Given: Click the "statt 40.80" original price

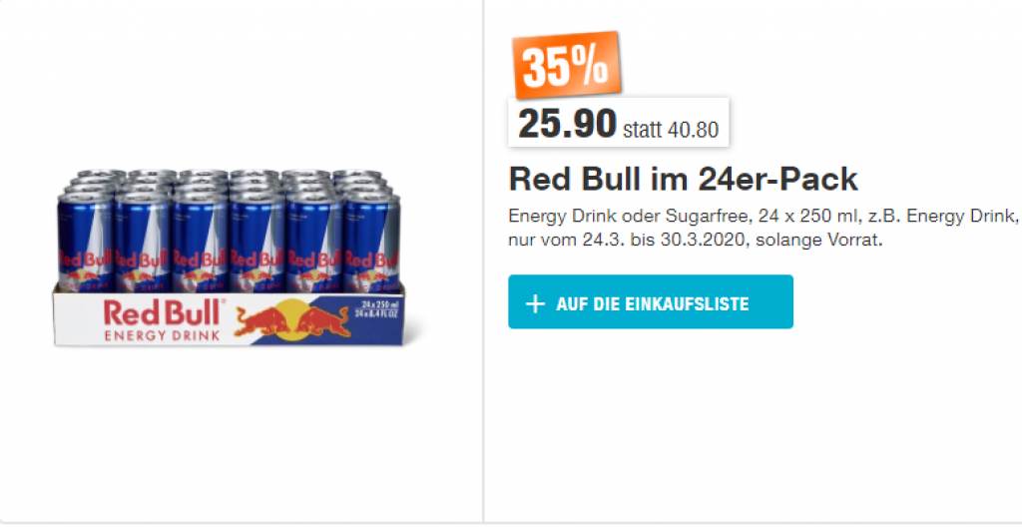Looking at the screenshot, I should coord(671,129).
